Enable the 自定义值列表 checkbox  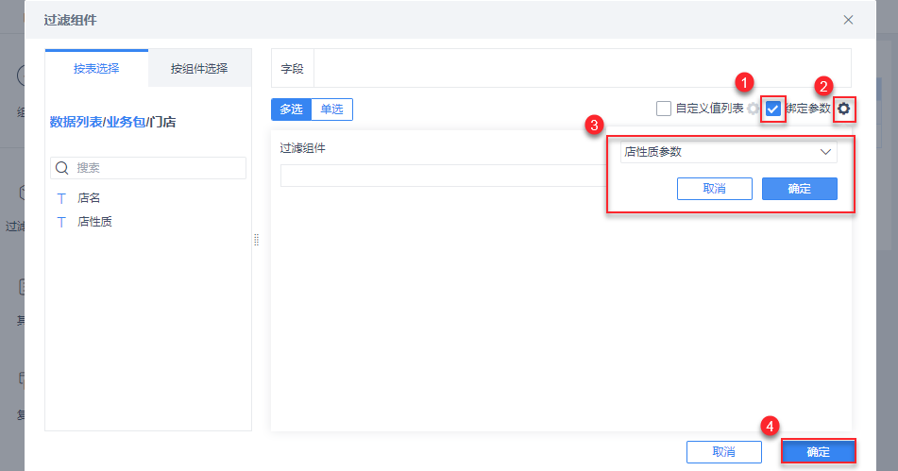(663, 109)
